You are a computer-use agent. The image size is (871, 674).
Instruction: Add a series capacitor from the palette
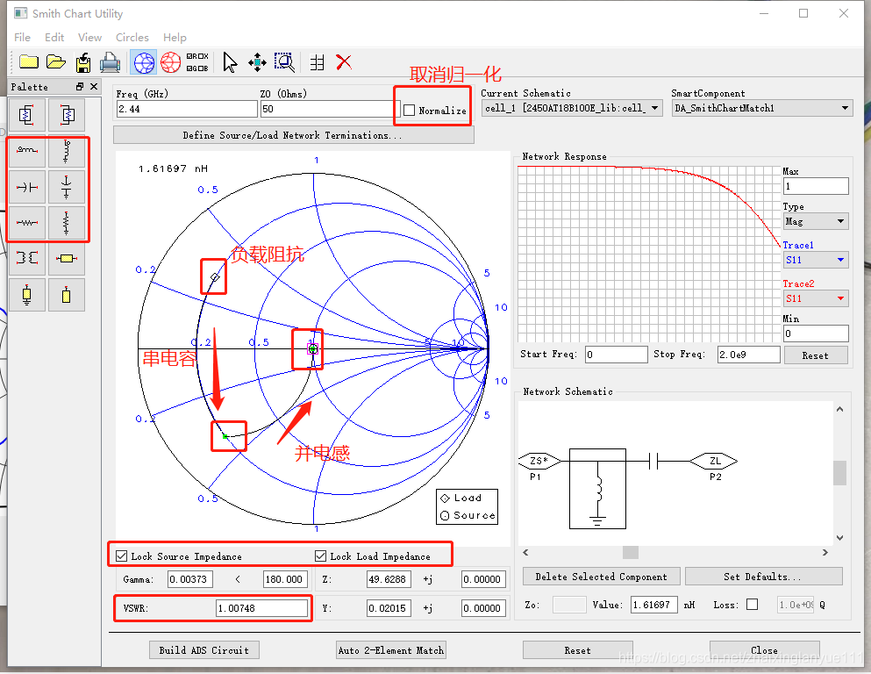[x=26, y=187]
